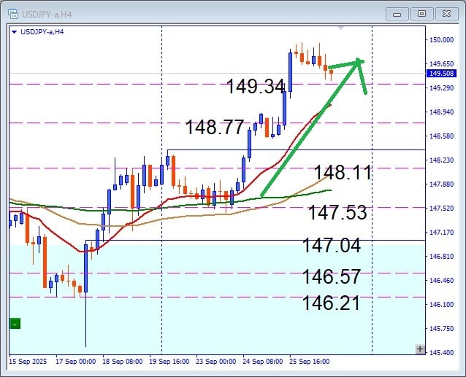The image size is (466, 377).
Task: Click the 150.000 value on price scale
Action: coord(441,40)
